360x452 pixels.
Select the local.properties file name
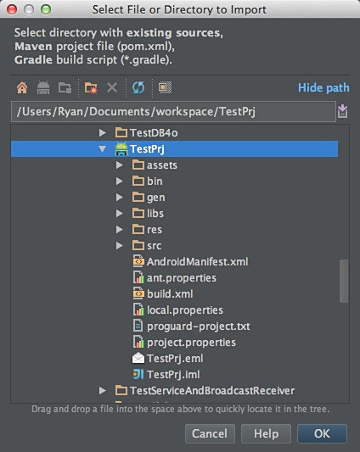click(x=185, y=310)
